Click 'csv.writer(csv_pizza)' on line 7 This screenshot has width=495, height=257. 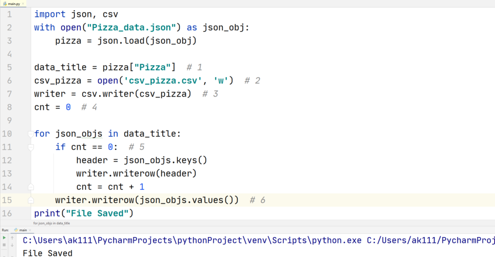(x=136, y=94)
